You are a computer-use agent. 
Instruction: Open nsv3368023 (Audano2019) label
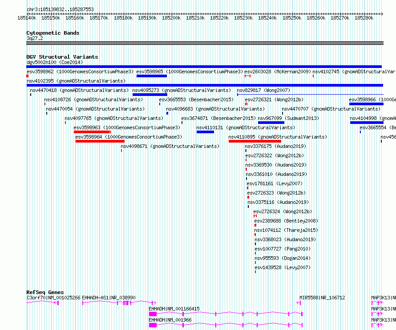point(285,239)
